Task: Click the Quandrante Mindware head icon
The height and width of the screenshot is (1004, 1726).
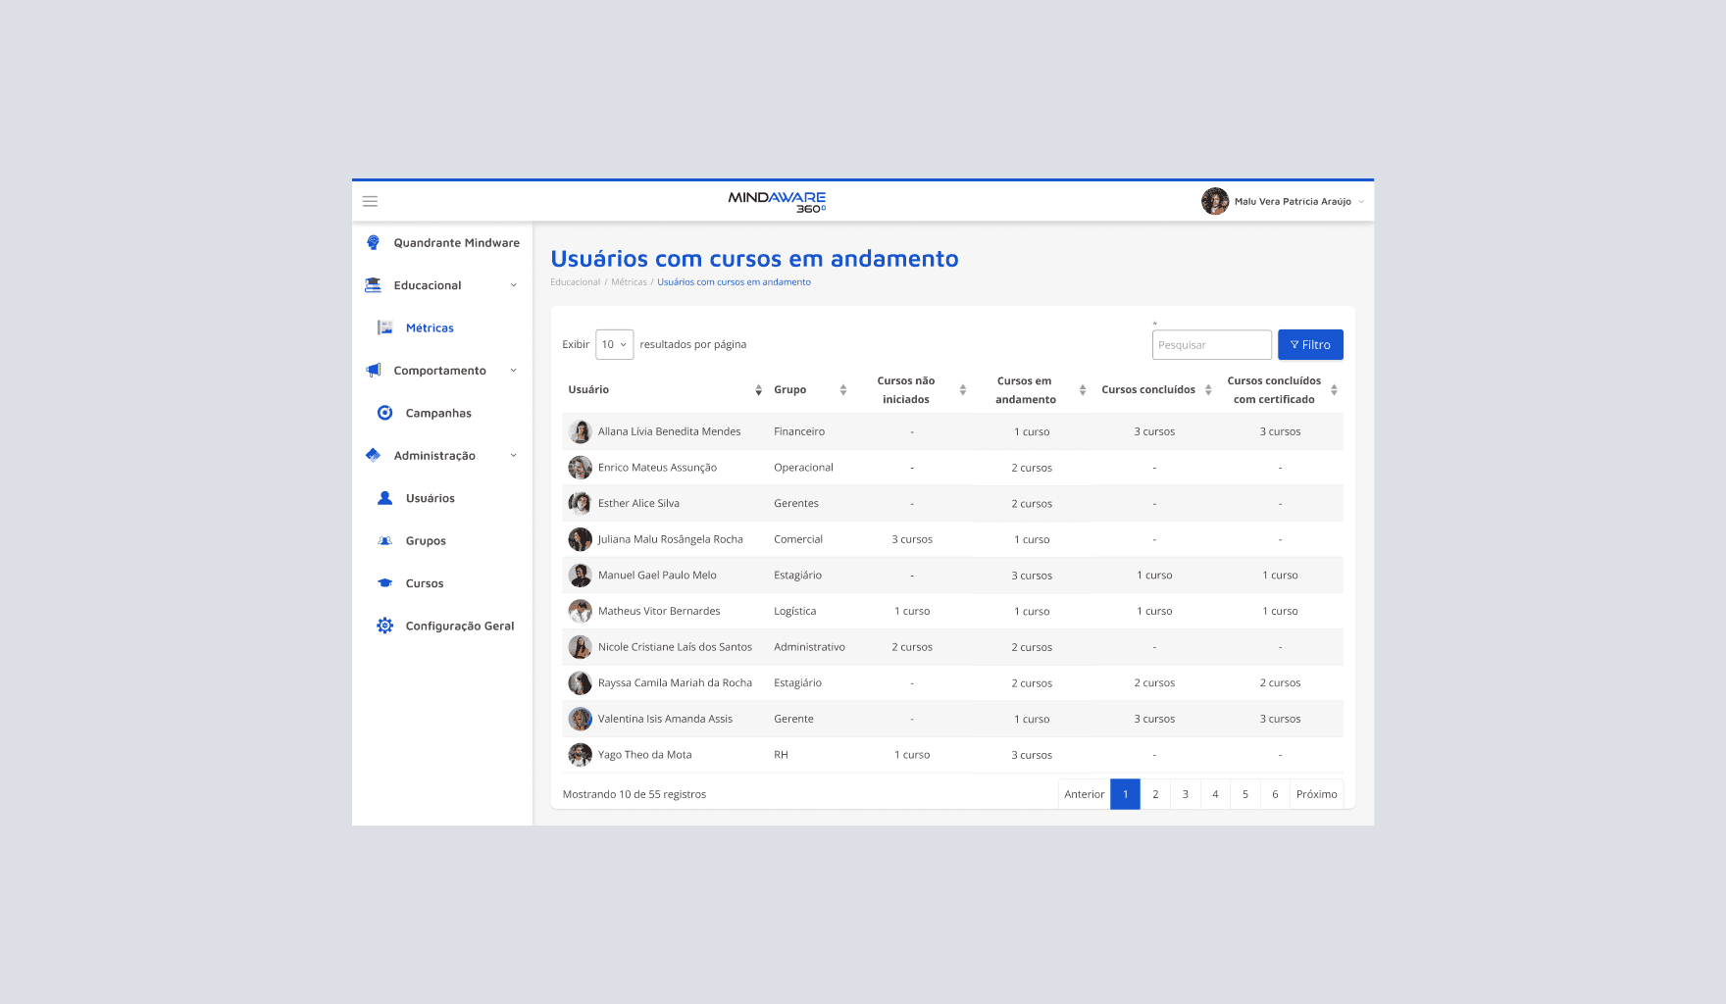Action: click(x=373, y=242)
